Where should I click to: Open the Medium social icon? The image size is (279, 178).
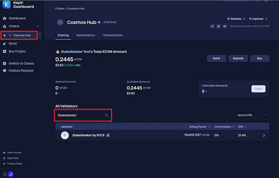click(x=225, y=26)
